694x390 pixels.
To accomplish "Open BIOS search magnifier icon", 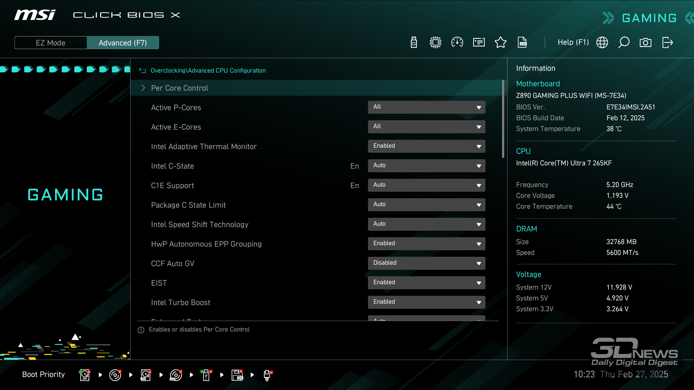I will click(x=624, y=43).
